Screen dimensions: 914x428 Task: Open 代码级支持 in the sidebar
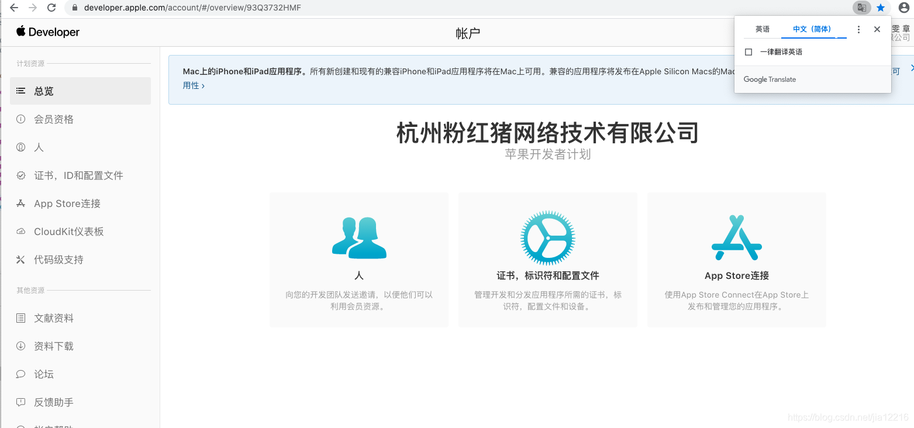coord(58,260)
